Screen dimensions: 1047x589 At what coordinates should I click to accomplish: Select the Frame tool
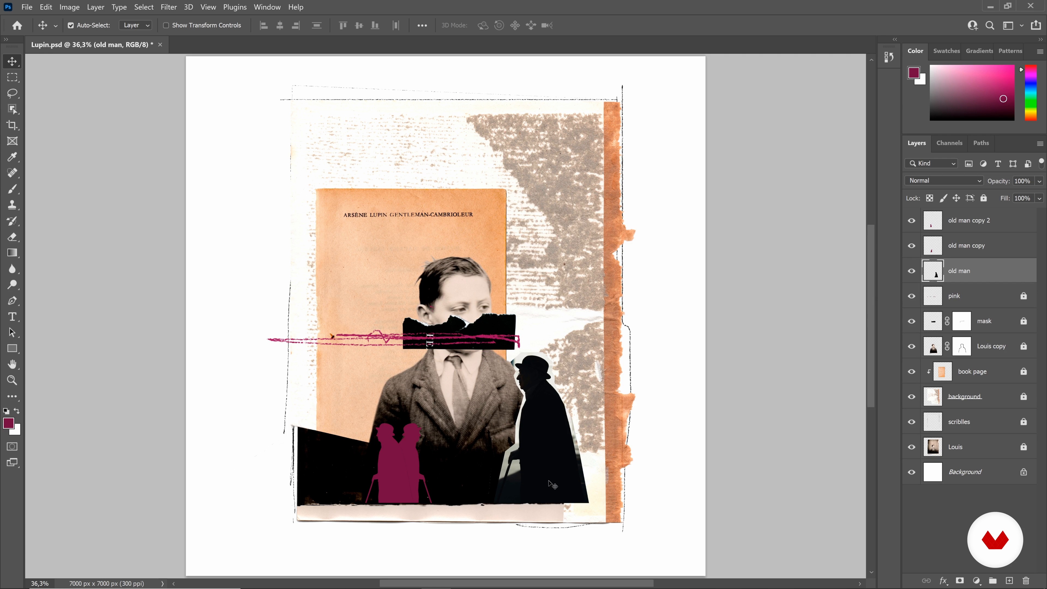pyautogui.click(x=12, y=141)
